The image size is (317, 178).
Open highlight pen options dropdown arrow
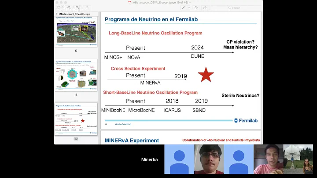[x=189, y=7]
